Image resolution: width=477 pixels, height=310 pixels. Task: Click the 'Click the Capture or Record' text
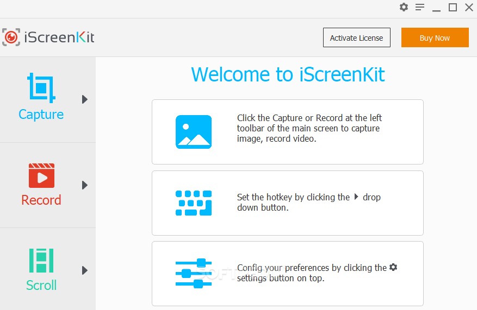309,128
